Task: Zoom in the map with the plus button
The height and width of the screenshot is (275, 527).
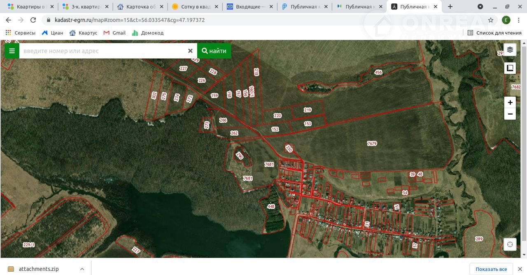Action: pyautogui.click(x=510, y=102)
